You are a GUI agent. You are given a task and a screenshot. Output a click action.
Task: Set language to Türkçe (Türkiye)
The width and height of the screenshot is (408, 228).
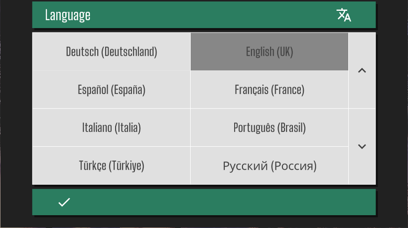tap(111, 165)
